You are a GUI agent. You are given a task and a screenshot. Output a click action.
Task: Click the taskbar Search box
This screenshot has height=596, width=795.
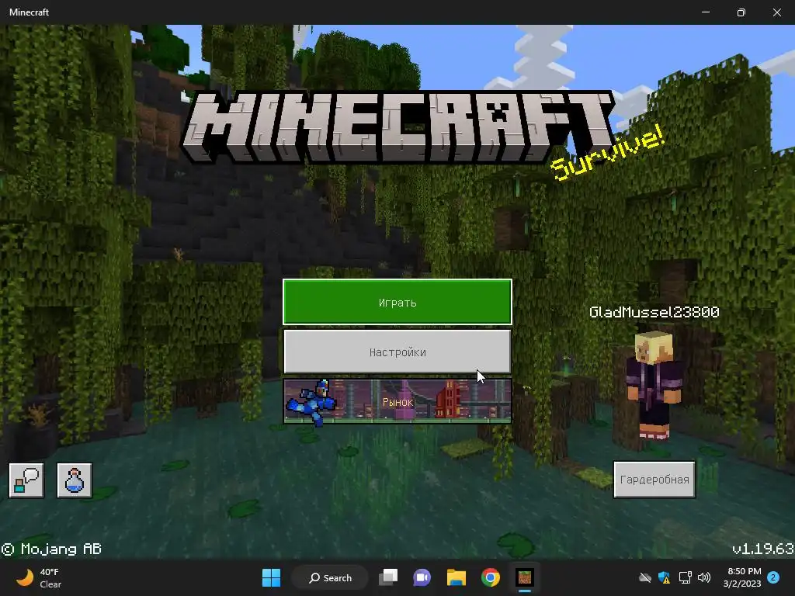click(x=330, y=577)
